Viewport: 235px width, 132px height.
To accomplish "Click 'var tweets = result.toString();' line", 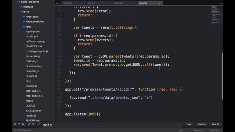I will [x=105, y=27].
